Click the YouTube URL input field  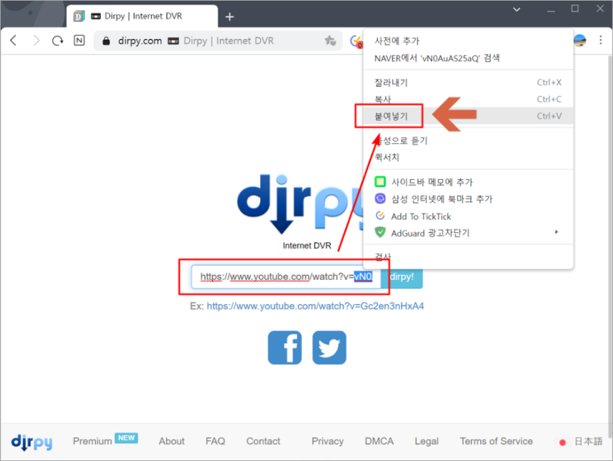click(286, 277)
